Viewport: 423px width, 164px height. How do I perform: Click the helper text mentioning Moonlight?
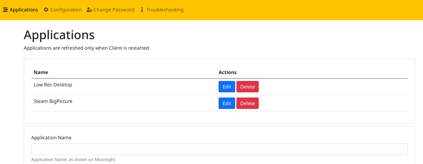coord(73,159)
